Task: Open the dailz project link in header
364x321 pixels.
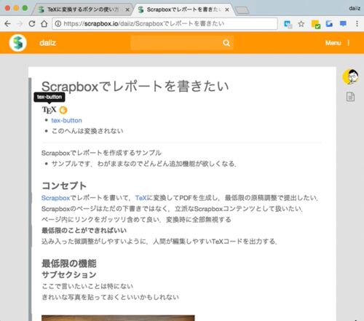Action: (x=48, y=43)
